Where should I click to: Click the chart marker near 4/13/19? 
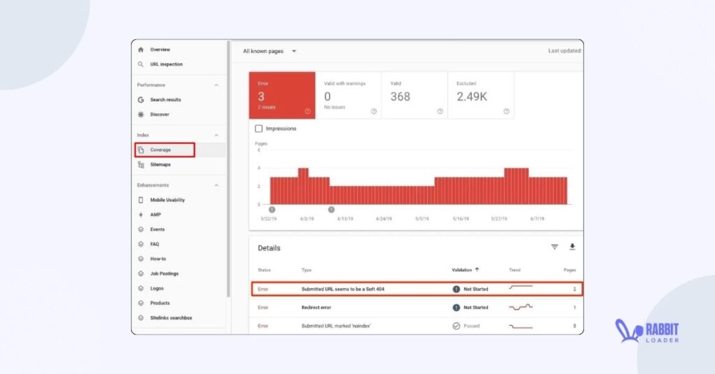(x=332, y=210)
